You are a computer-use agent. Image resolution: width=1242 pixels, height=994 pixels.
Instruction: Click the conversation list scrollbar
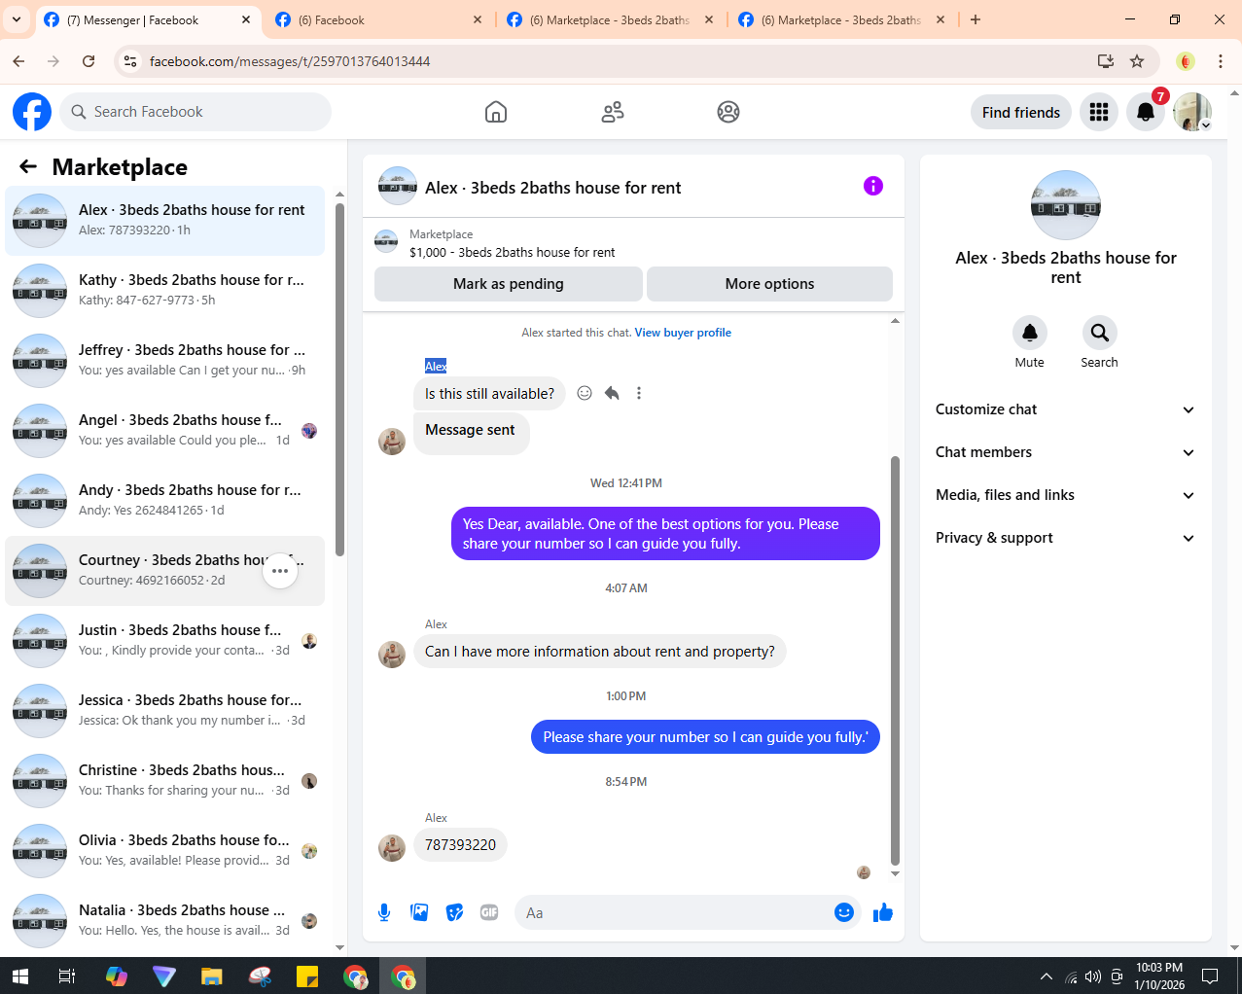[339, 379]
